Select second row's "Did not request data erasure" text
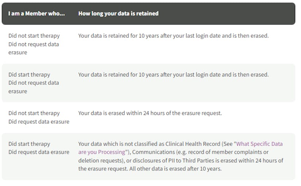The image size is (301, 186). (x=34, y=87)
